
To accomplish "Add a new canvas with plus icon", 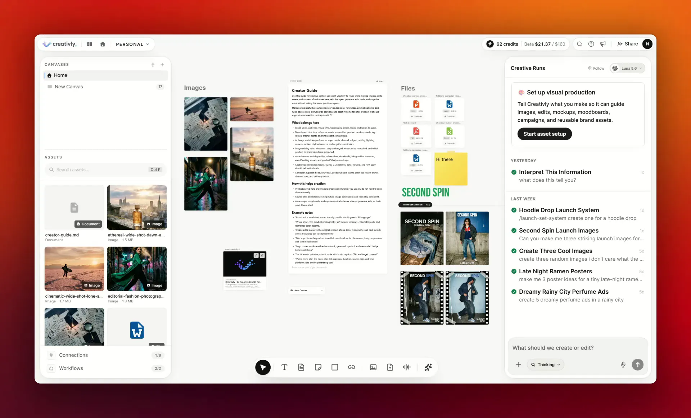I will pyautogui.click(x=162, y=65).
